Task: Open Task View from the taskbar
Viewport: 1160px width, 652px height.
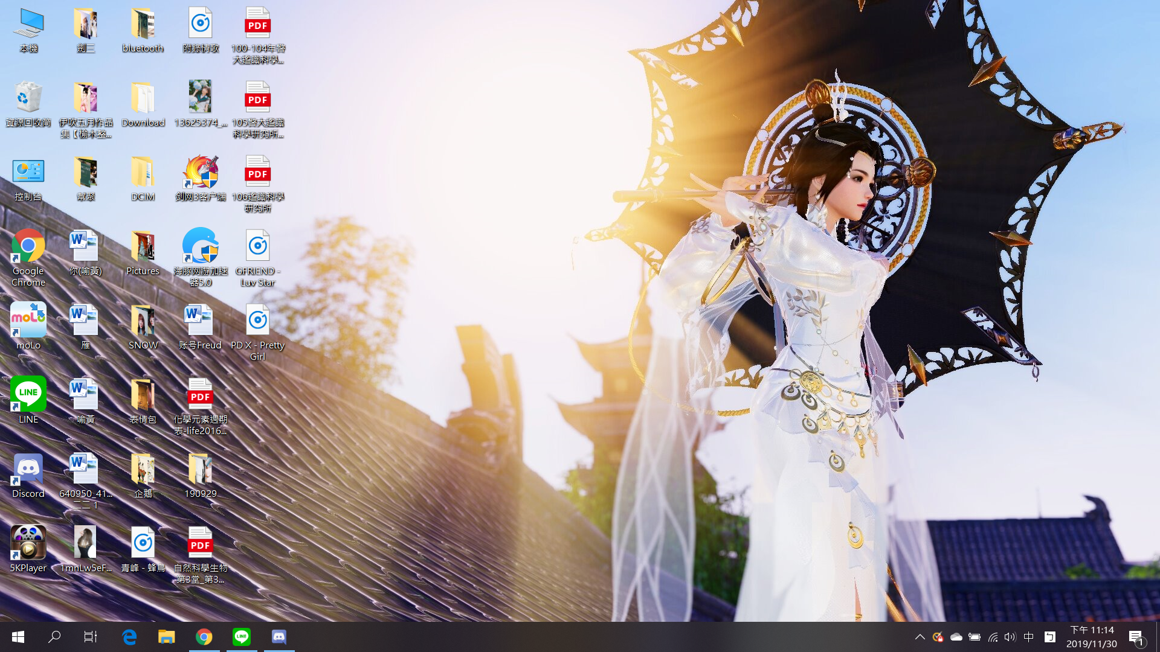Action: coord(91,637)
